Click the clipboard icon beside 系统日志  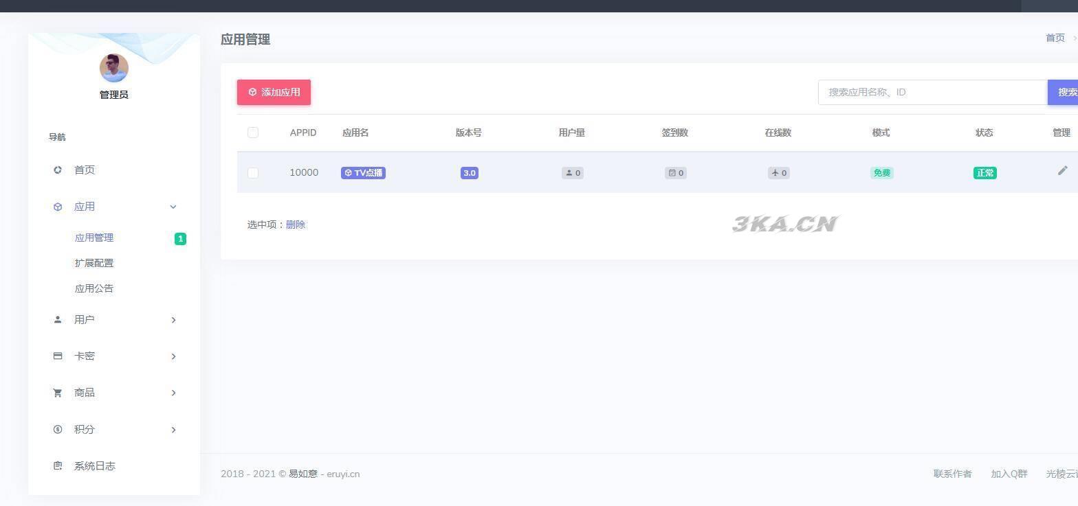pyautogui.click(x=58, y=465)
